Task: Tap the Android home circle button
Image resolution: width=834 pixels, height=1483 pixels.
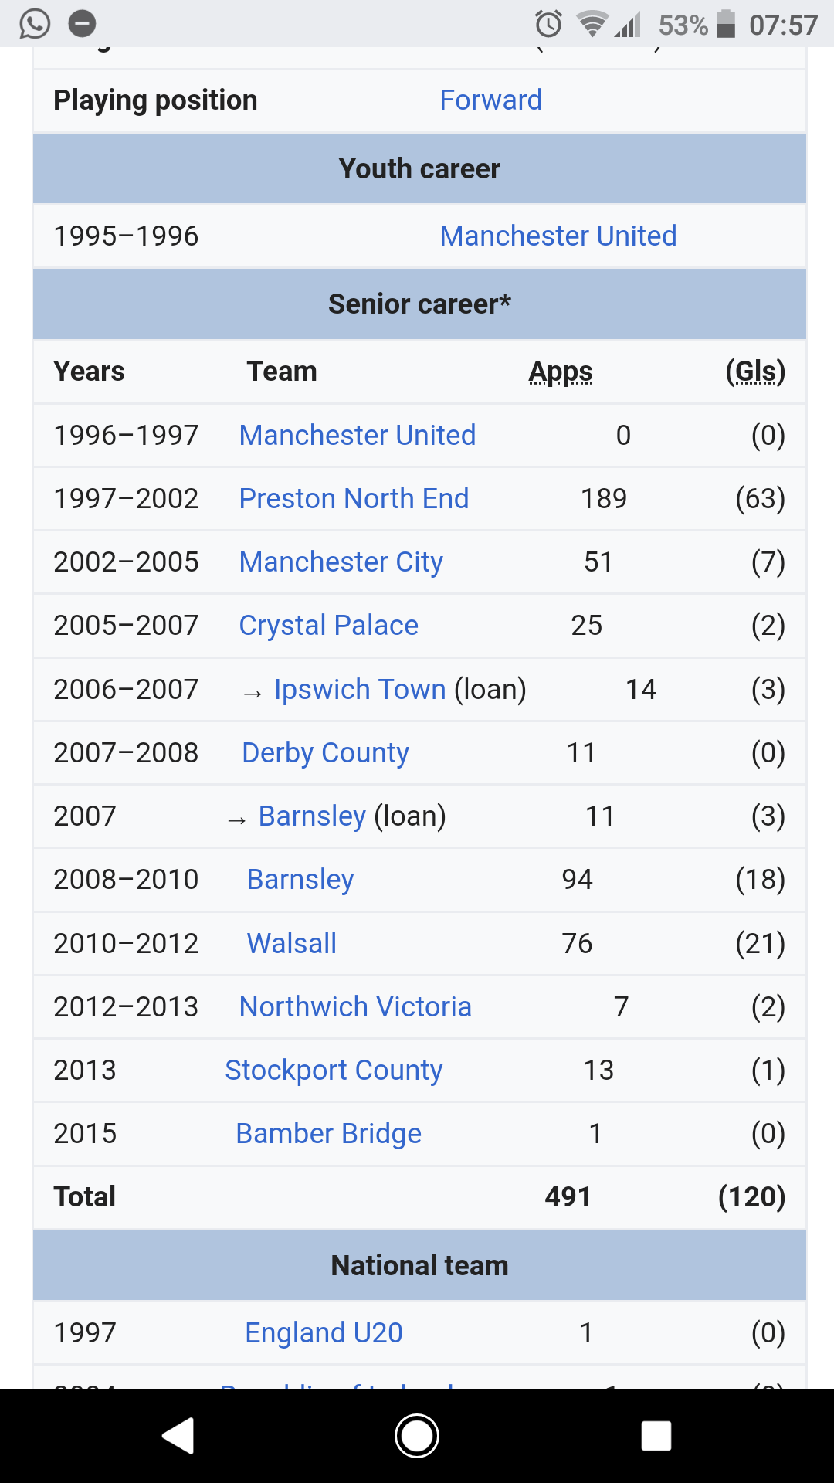Action: point(417,1436)
